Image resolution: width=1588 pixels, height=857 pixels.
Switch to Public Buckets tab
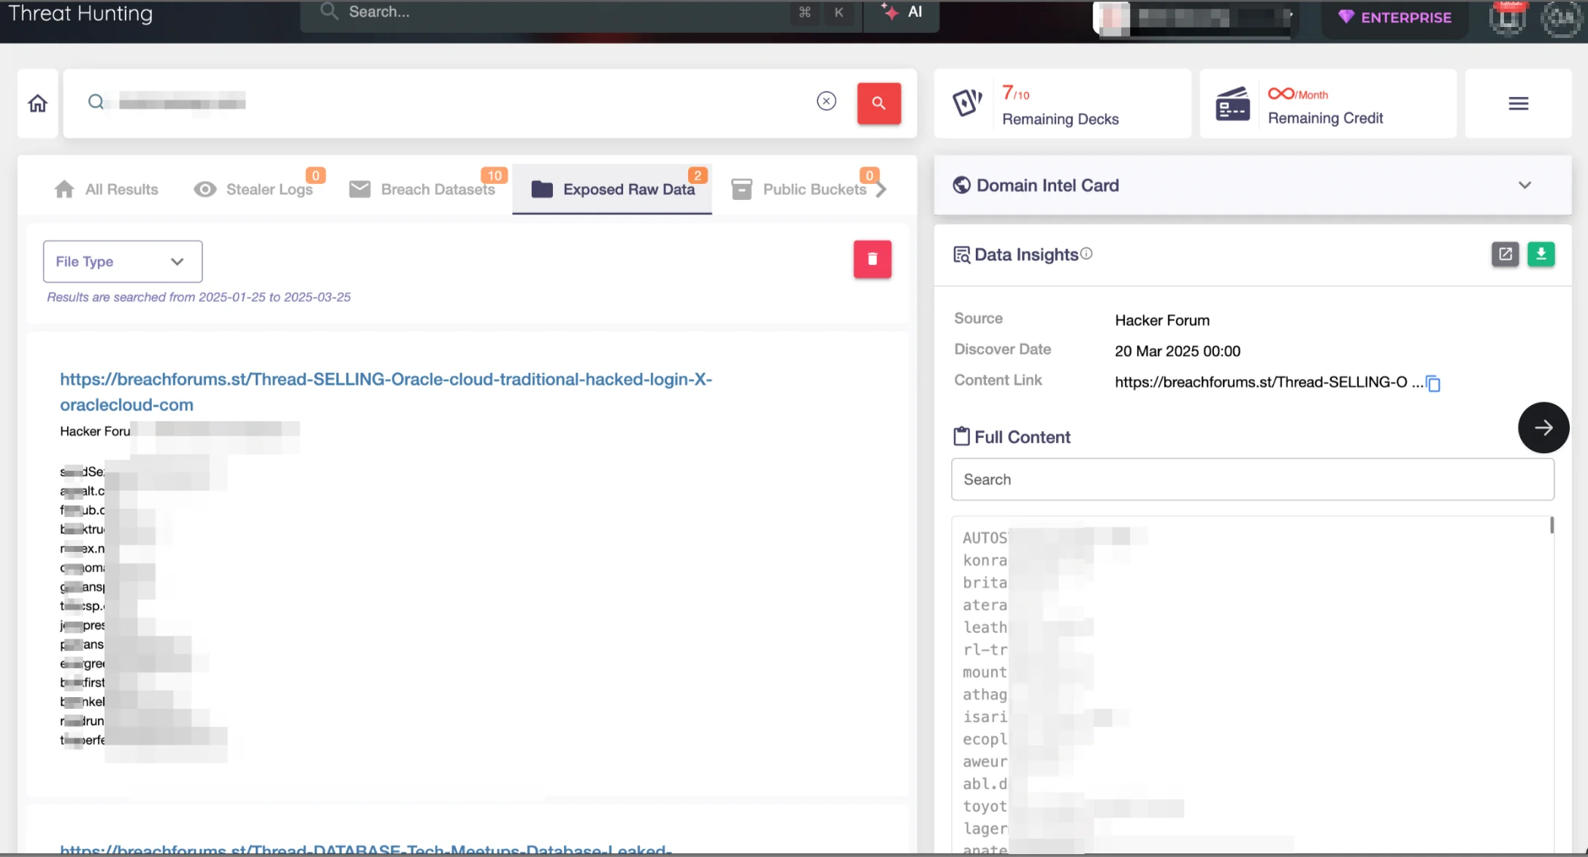click(x=798, y=190)
